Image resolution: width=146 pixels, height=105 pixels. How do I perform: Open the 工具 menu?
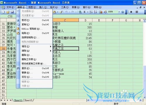pyautogui.click(x=65, y=7)
